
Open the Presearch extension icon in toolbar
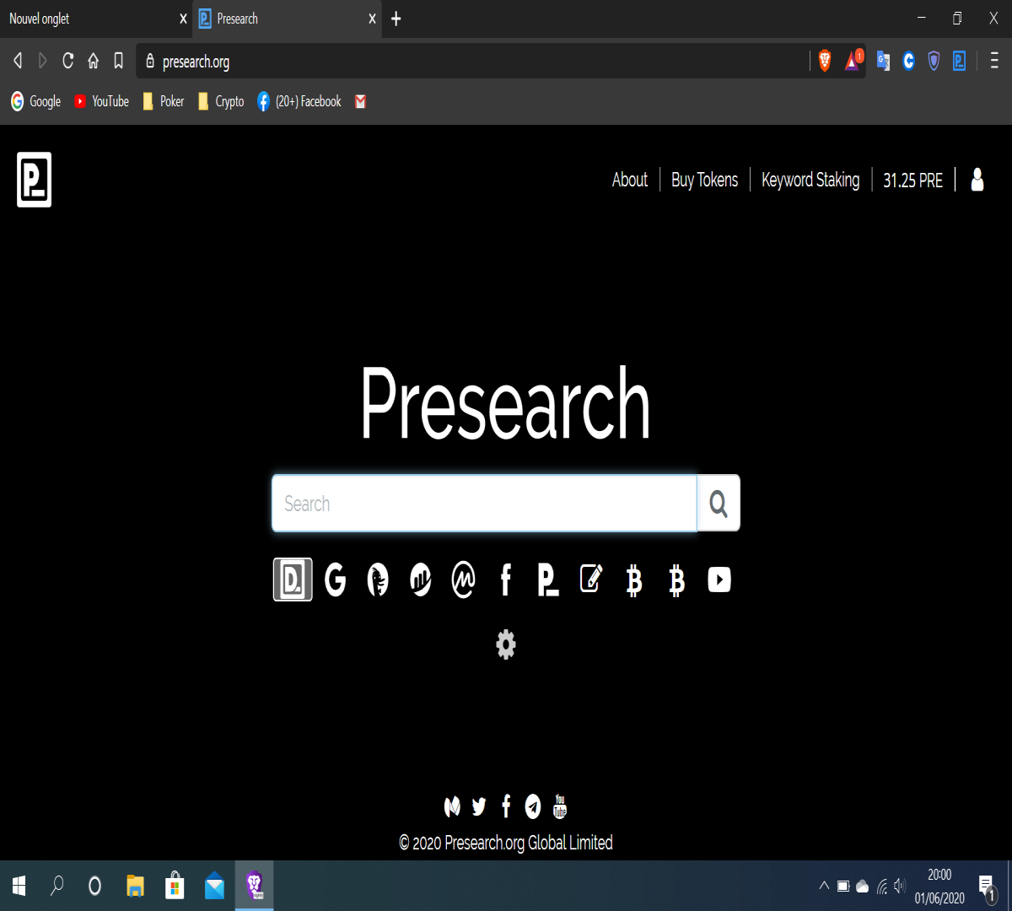959,61
